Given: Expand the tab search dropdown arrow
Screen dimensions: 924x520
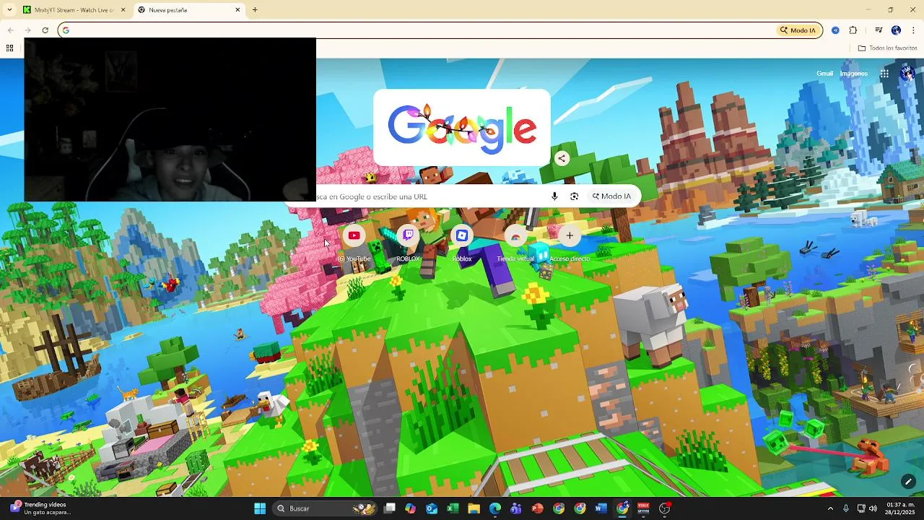Looking at the screenshot, I should coord(9,10).
